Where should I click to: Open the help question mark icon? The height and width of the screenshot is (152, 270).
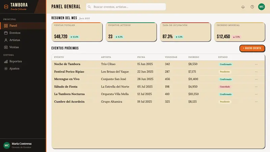(x=252, y=7)
